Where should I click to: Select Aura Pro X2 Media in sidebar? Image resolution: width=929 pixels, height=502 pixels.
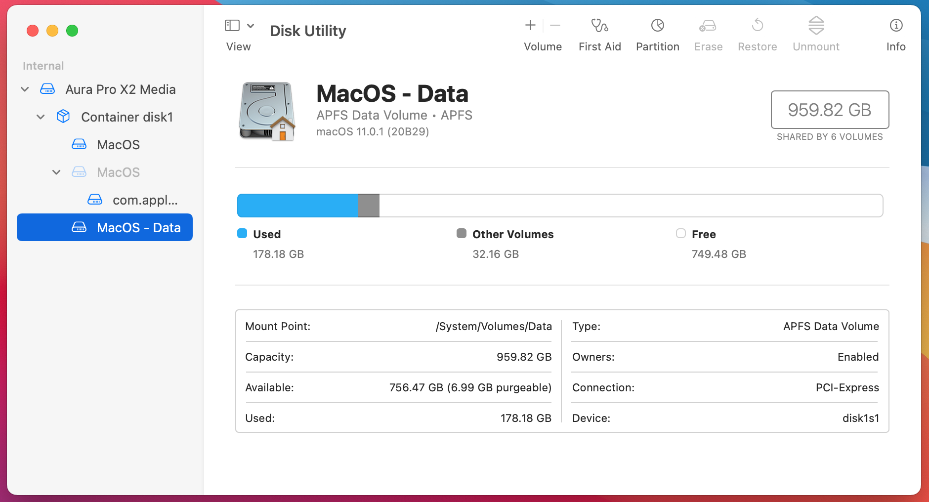tap(105, 89)
